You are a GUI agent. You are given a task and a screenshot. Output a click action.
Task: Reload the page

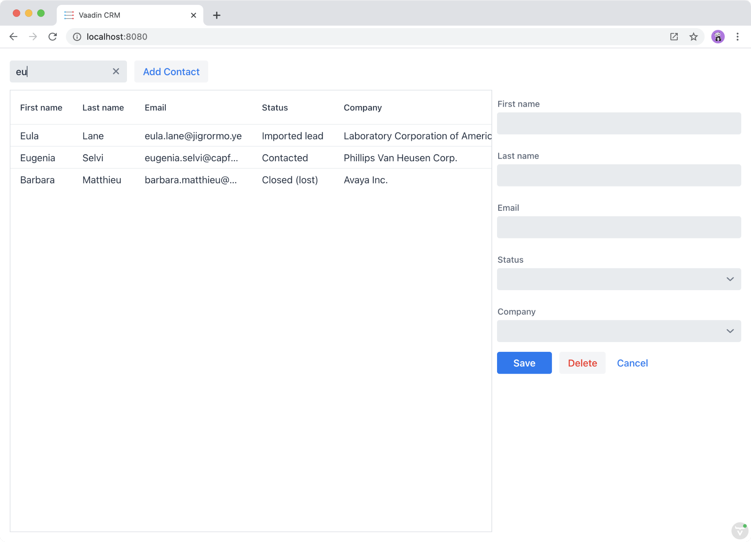53,36
